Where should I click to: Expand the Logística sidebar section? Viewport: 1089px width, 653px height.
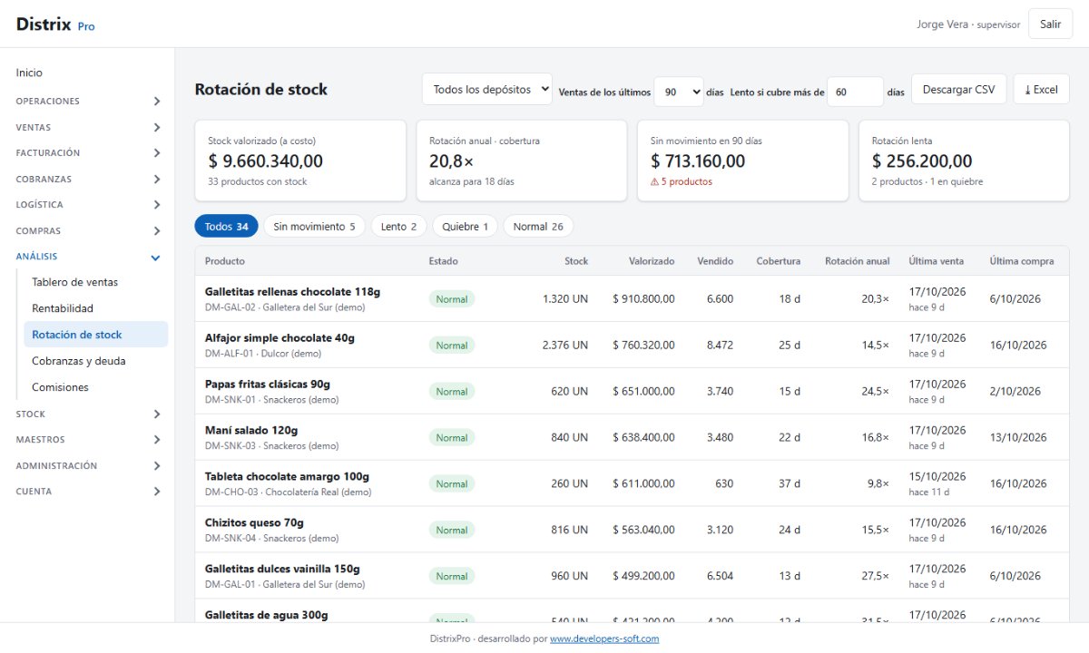(87, 205)
